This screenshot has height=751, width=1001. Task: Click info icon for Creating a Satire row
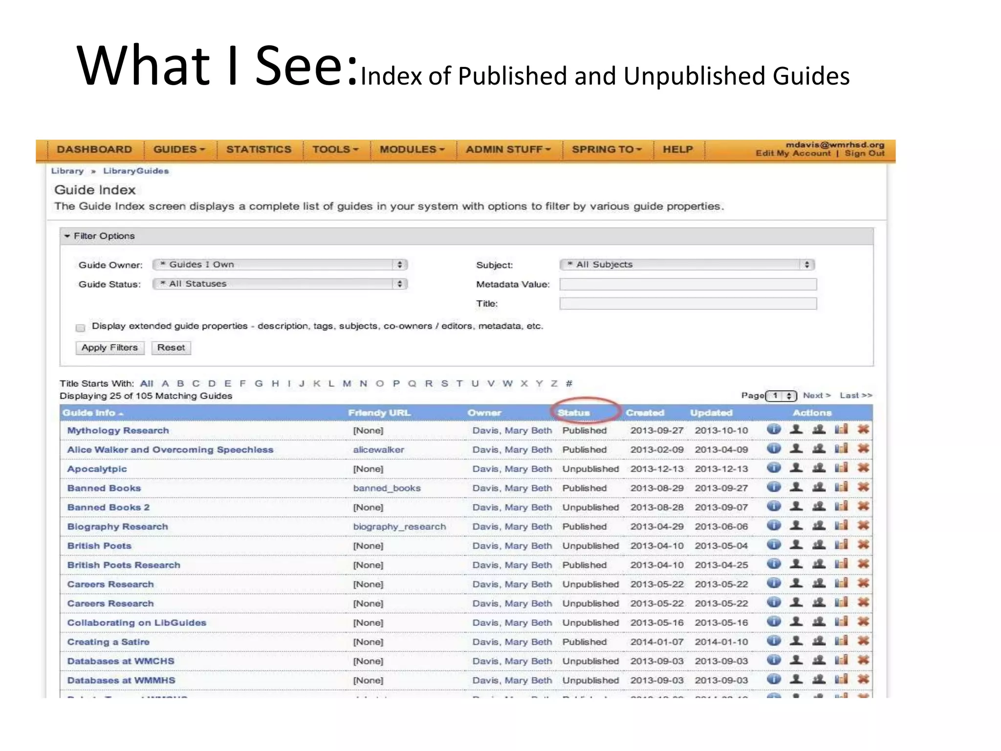(774, 641)
